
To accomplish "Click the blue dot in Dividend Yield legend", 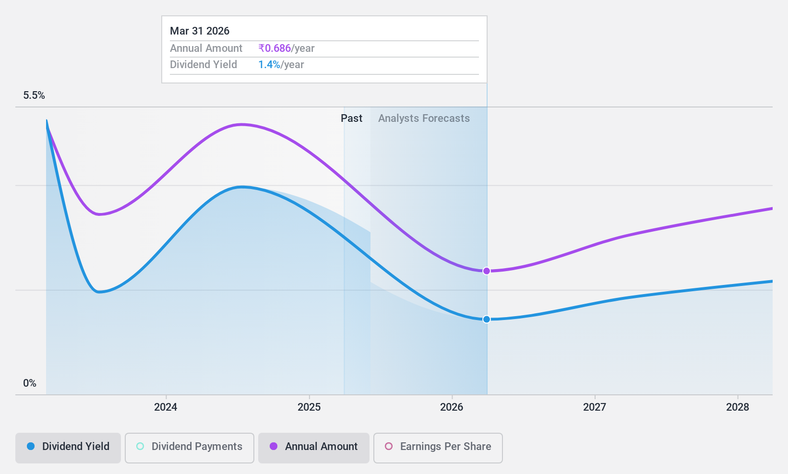I will pos(31,446).
